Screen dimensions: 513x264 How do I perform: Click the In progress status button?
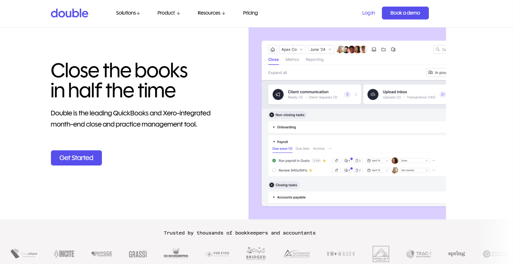pyautogui.click(x=436, y=73)
